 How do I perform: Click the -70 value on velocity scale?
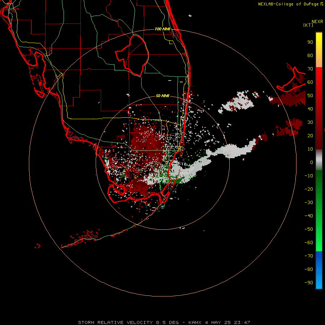309,256
